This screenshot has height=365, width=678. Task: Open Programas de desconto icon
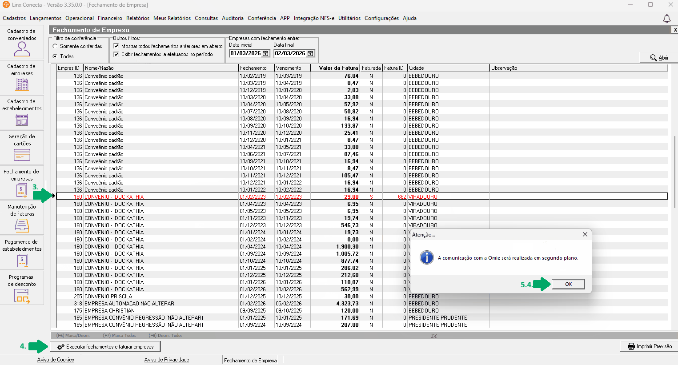[22, 295]
